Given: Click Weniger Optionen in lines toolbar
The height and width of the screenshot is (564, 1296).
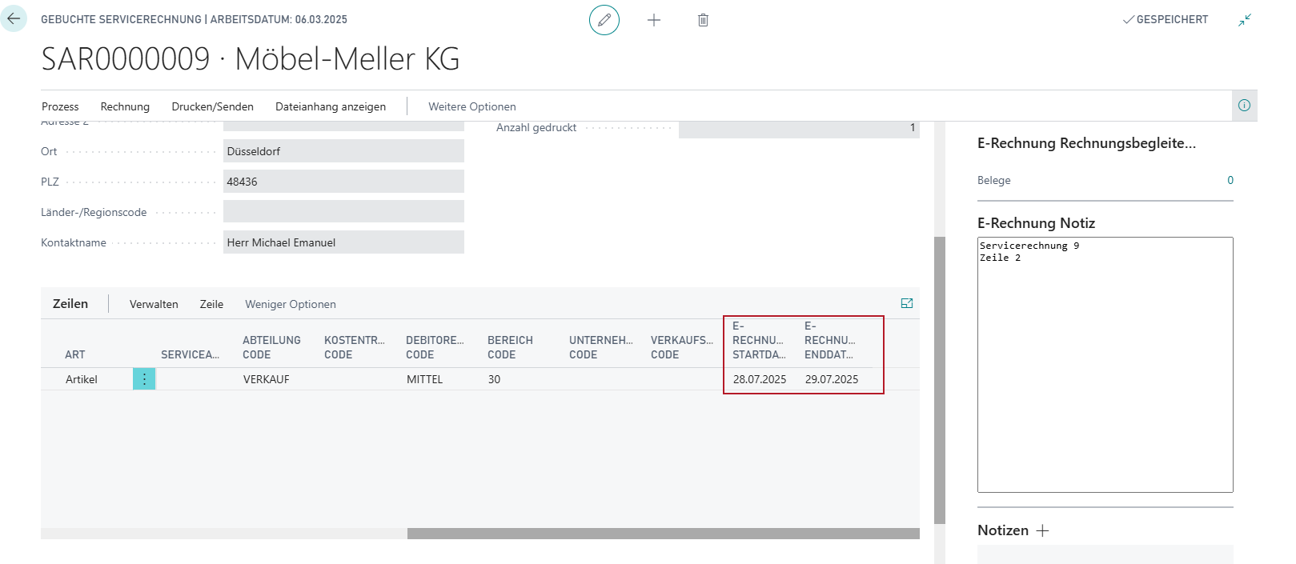Looking at the screenshot, I should pyautogui.click(x=291, y=304).
